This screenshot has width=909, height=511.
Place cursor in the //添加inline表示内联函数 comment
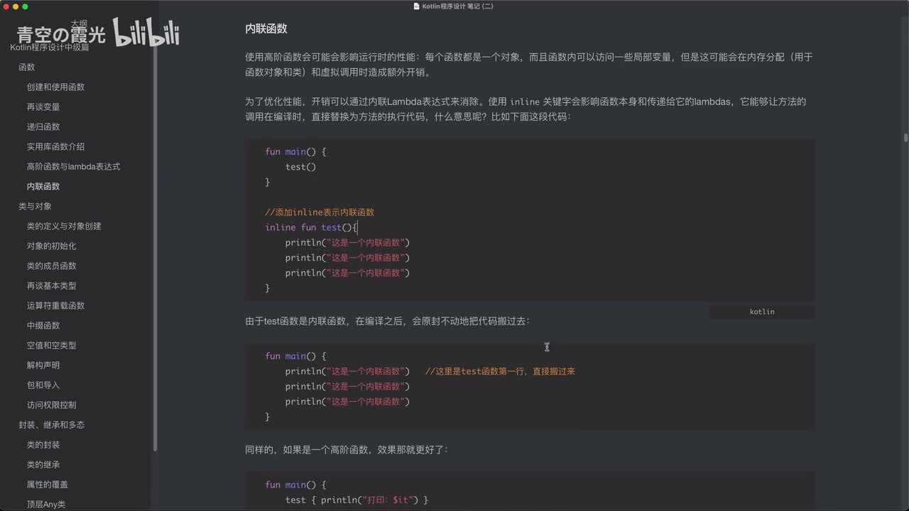(320, 212)
